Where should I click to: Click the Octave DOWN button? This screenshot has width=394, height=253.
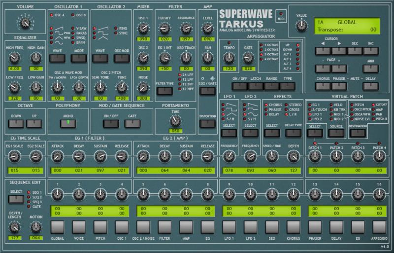coord(16,124)
